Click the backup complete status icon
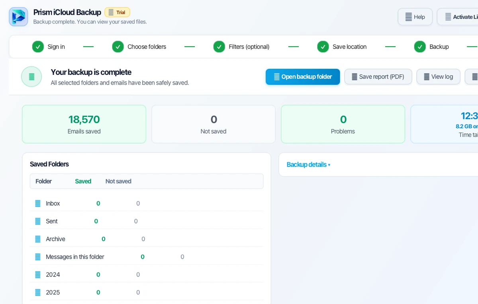Viewport: 478px width, 304px height. click(x=31, y=76)
